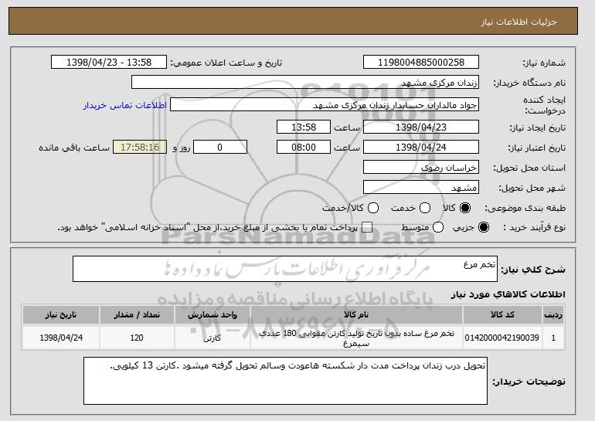Viewport: 595px width, 421px height.
Task: Click the توضیحات خریدار label
Action: pyautogui.click(x=529, y=381)
